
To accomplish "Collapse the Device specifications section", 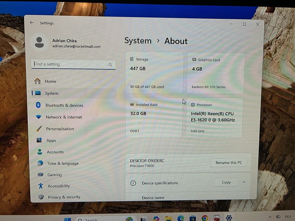I will [x=244, y=182].
